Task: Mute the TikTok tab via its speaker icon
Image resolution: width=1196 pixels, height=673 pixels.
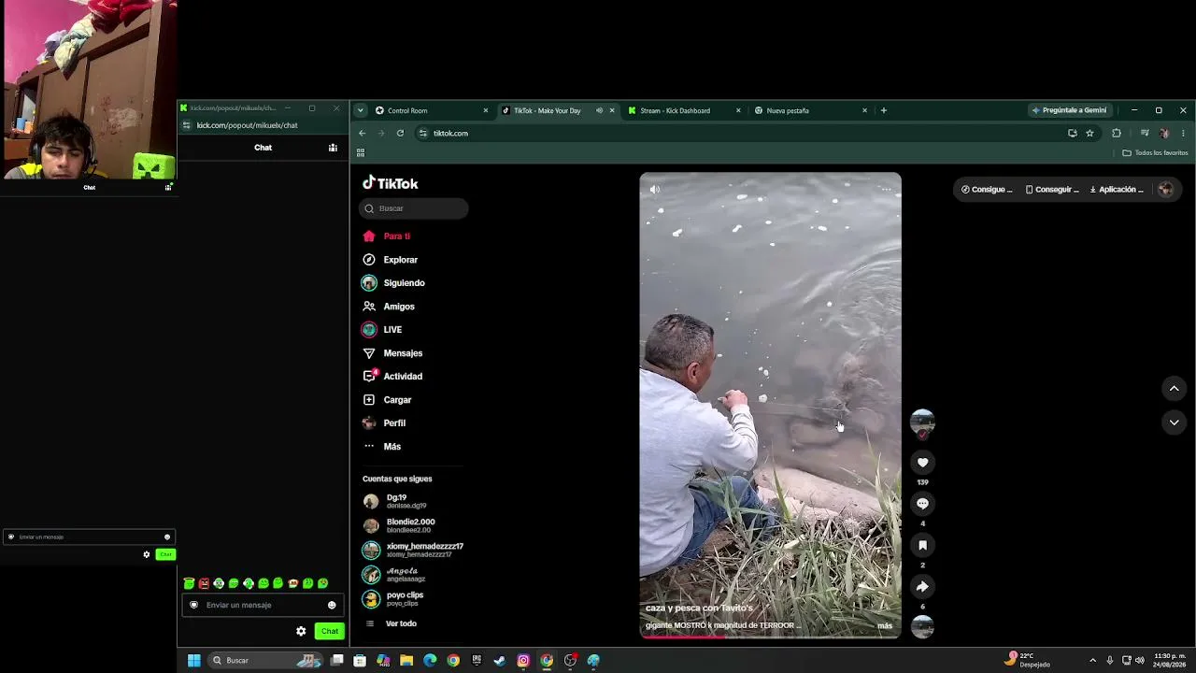Action: [x=599, y=110]
